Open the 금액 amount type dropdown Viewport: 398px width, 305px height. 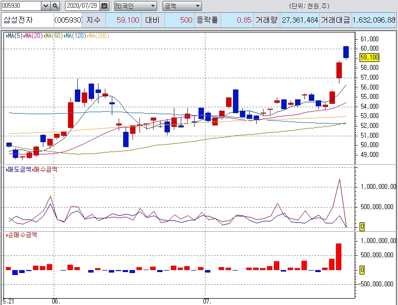point(182,6)
